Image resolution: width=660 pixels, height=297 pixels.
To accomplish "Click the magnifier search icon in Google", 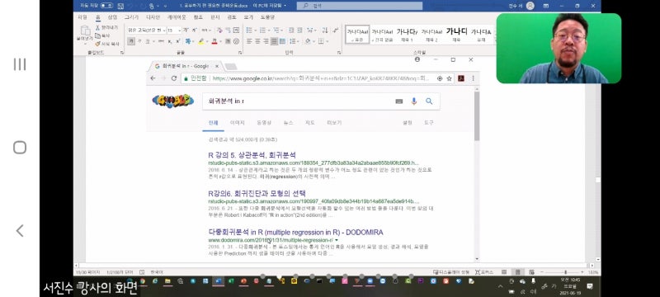I will 429,101.
